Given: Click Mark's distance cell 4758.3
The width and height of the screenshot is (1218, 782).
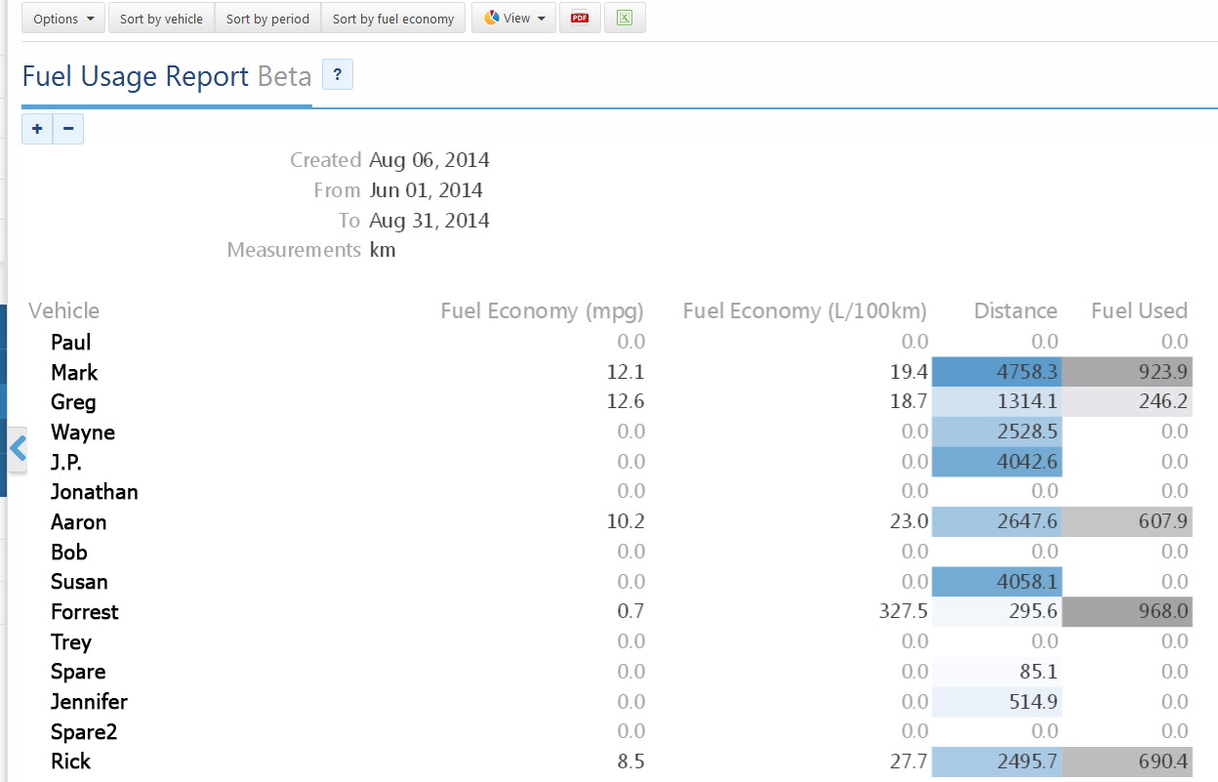Looking at the screenshot, I should point(997,372).
